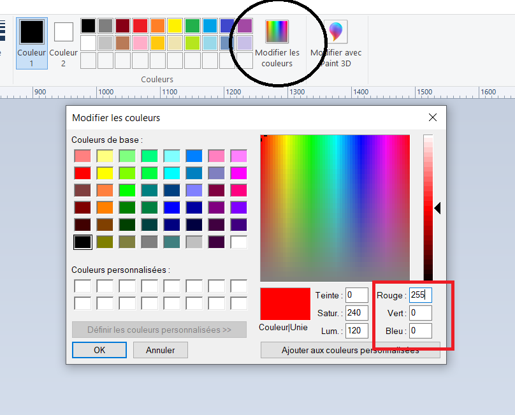This screenshot has width=515, height=415.
Task: Pick lavender swatch in ribbon palette second row
Action: [245, 43]
